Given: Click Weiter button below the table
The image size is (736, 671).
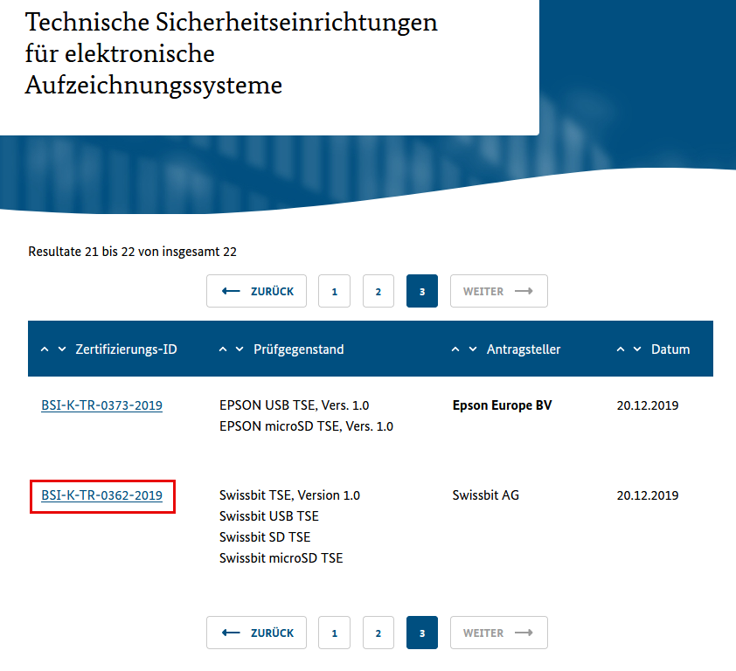Looking at the screenshot, I should click(x=498, y=633).
